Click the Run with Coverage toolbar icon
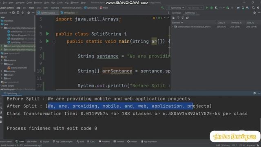This screenshot has width=261, height=147. tap(216, 8)
